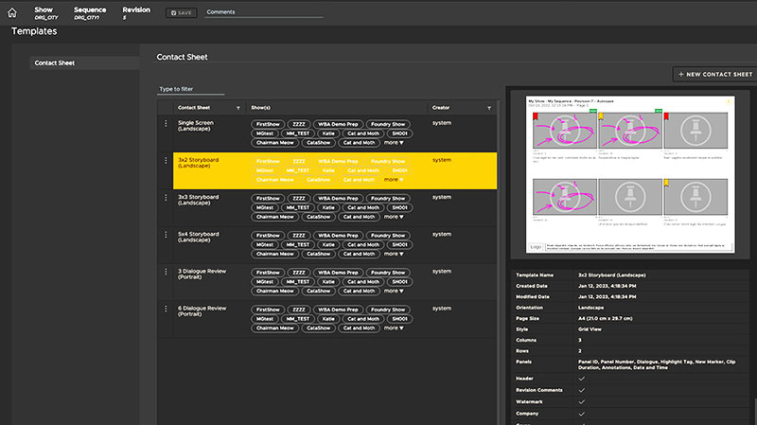Screen dimensions: 757x425
Task: Select 3x2 Storyboard (Landscape) template
Action: tap(198, 163)
